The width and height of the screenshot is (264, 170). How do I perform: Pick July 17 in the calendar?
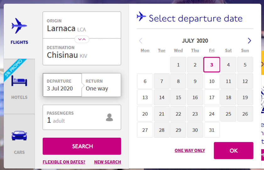point(212,98)
